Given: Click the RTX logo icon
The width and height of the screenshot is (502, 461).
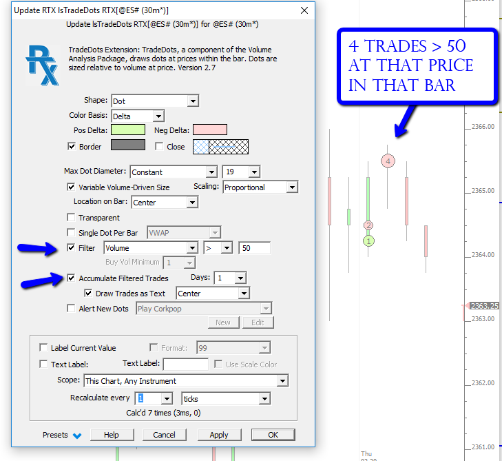Looking at the screenshot, I should 42,65.
